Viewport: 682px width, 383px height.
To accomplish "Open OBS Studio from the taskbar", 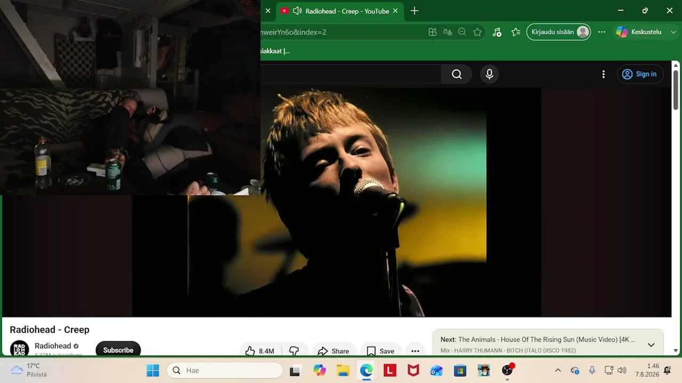I will (x=507, y=370).
